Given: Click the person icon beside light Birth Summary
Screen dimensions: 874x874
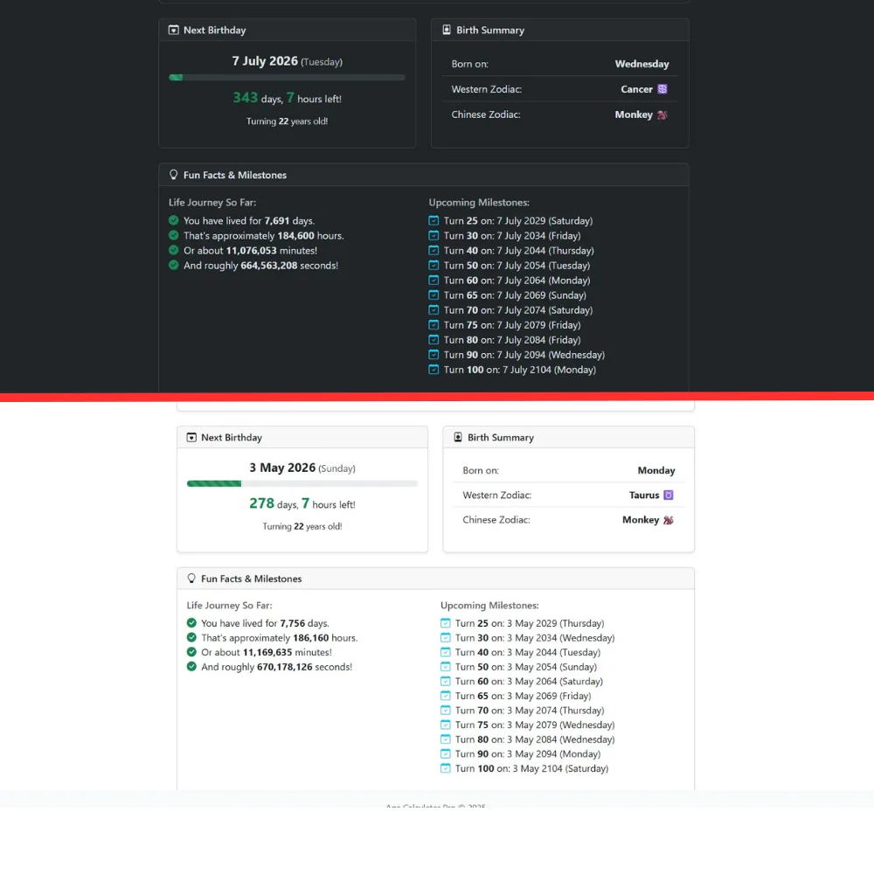Looking at the screenshot, I should click(x=458, y=437).
